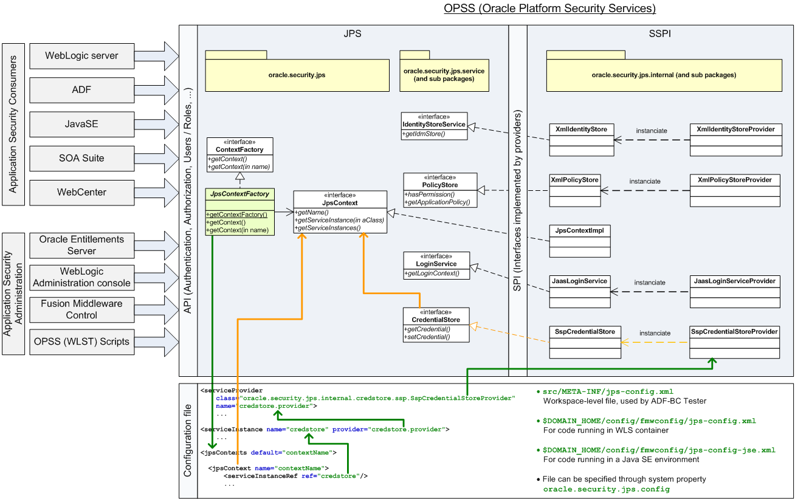Click the WebCenter consumer box
Image resolution: width=795 pixels, height=499 pixels.
pyautogui.click(x=81, y=192)
